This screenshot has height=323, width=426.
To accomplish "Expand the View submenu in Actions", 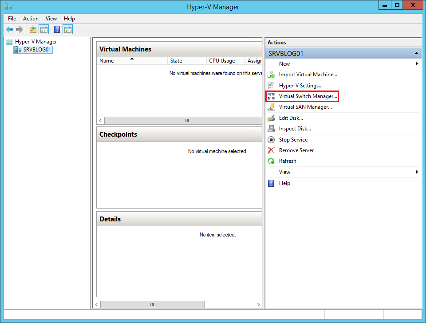I will [x=416, y=172].
